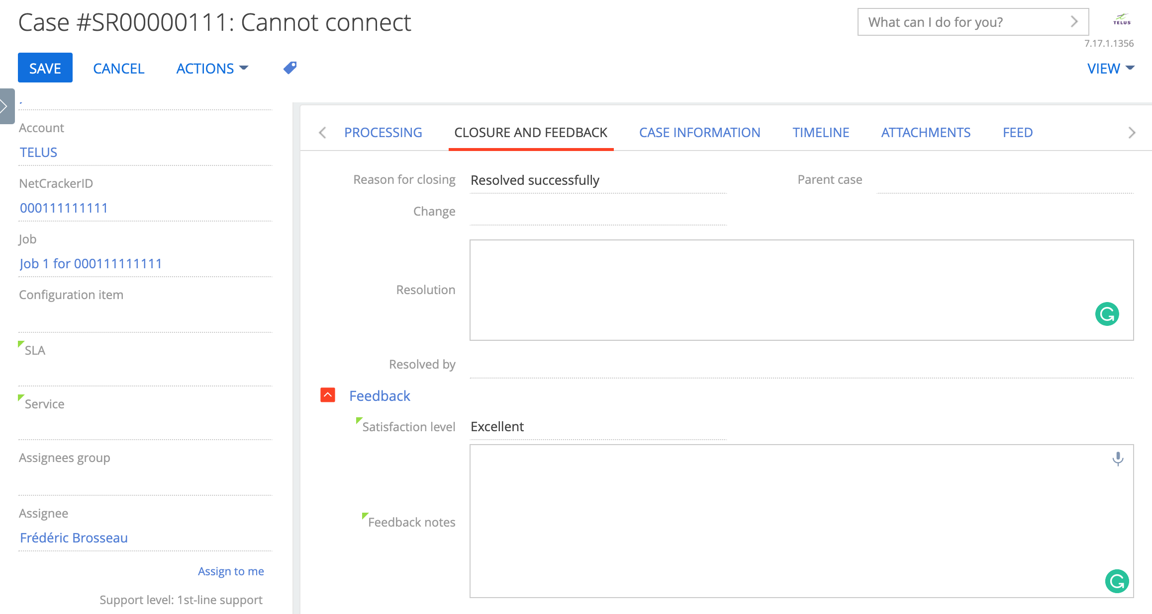
Task: Change the Satisfaction level value
Action: 598,427
